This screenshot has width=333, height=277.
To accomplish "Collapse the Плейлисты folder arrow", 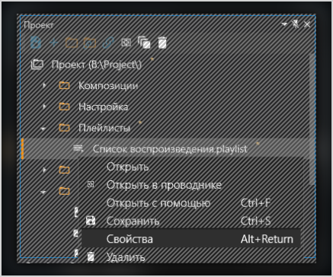I will [43, 129].
